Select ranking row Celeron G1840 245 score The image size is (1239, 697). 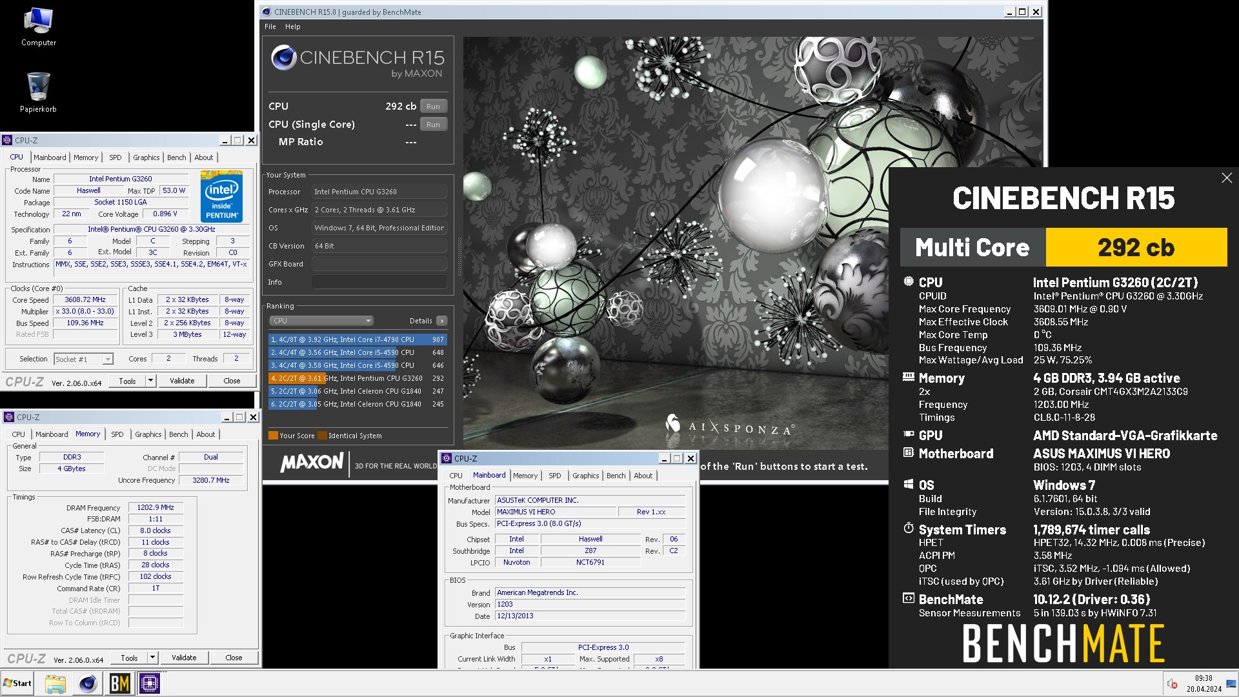(358, 404)
